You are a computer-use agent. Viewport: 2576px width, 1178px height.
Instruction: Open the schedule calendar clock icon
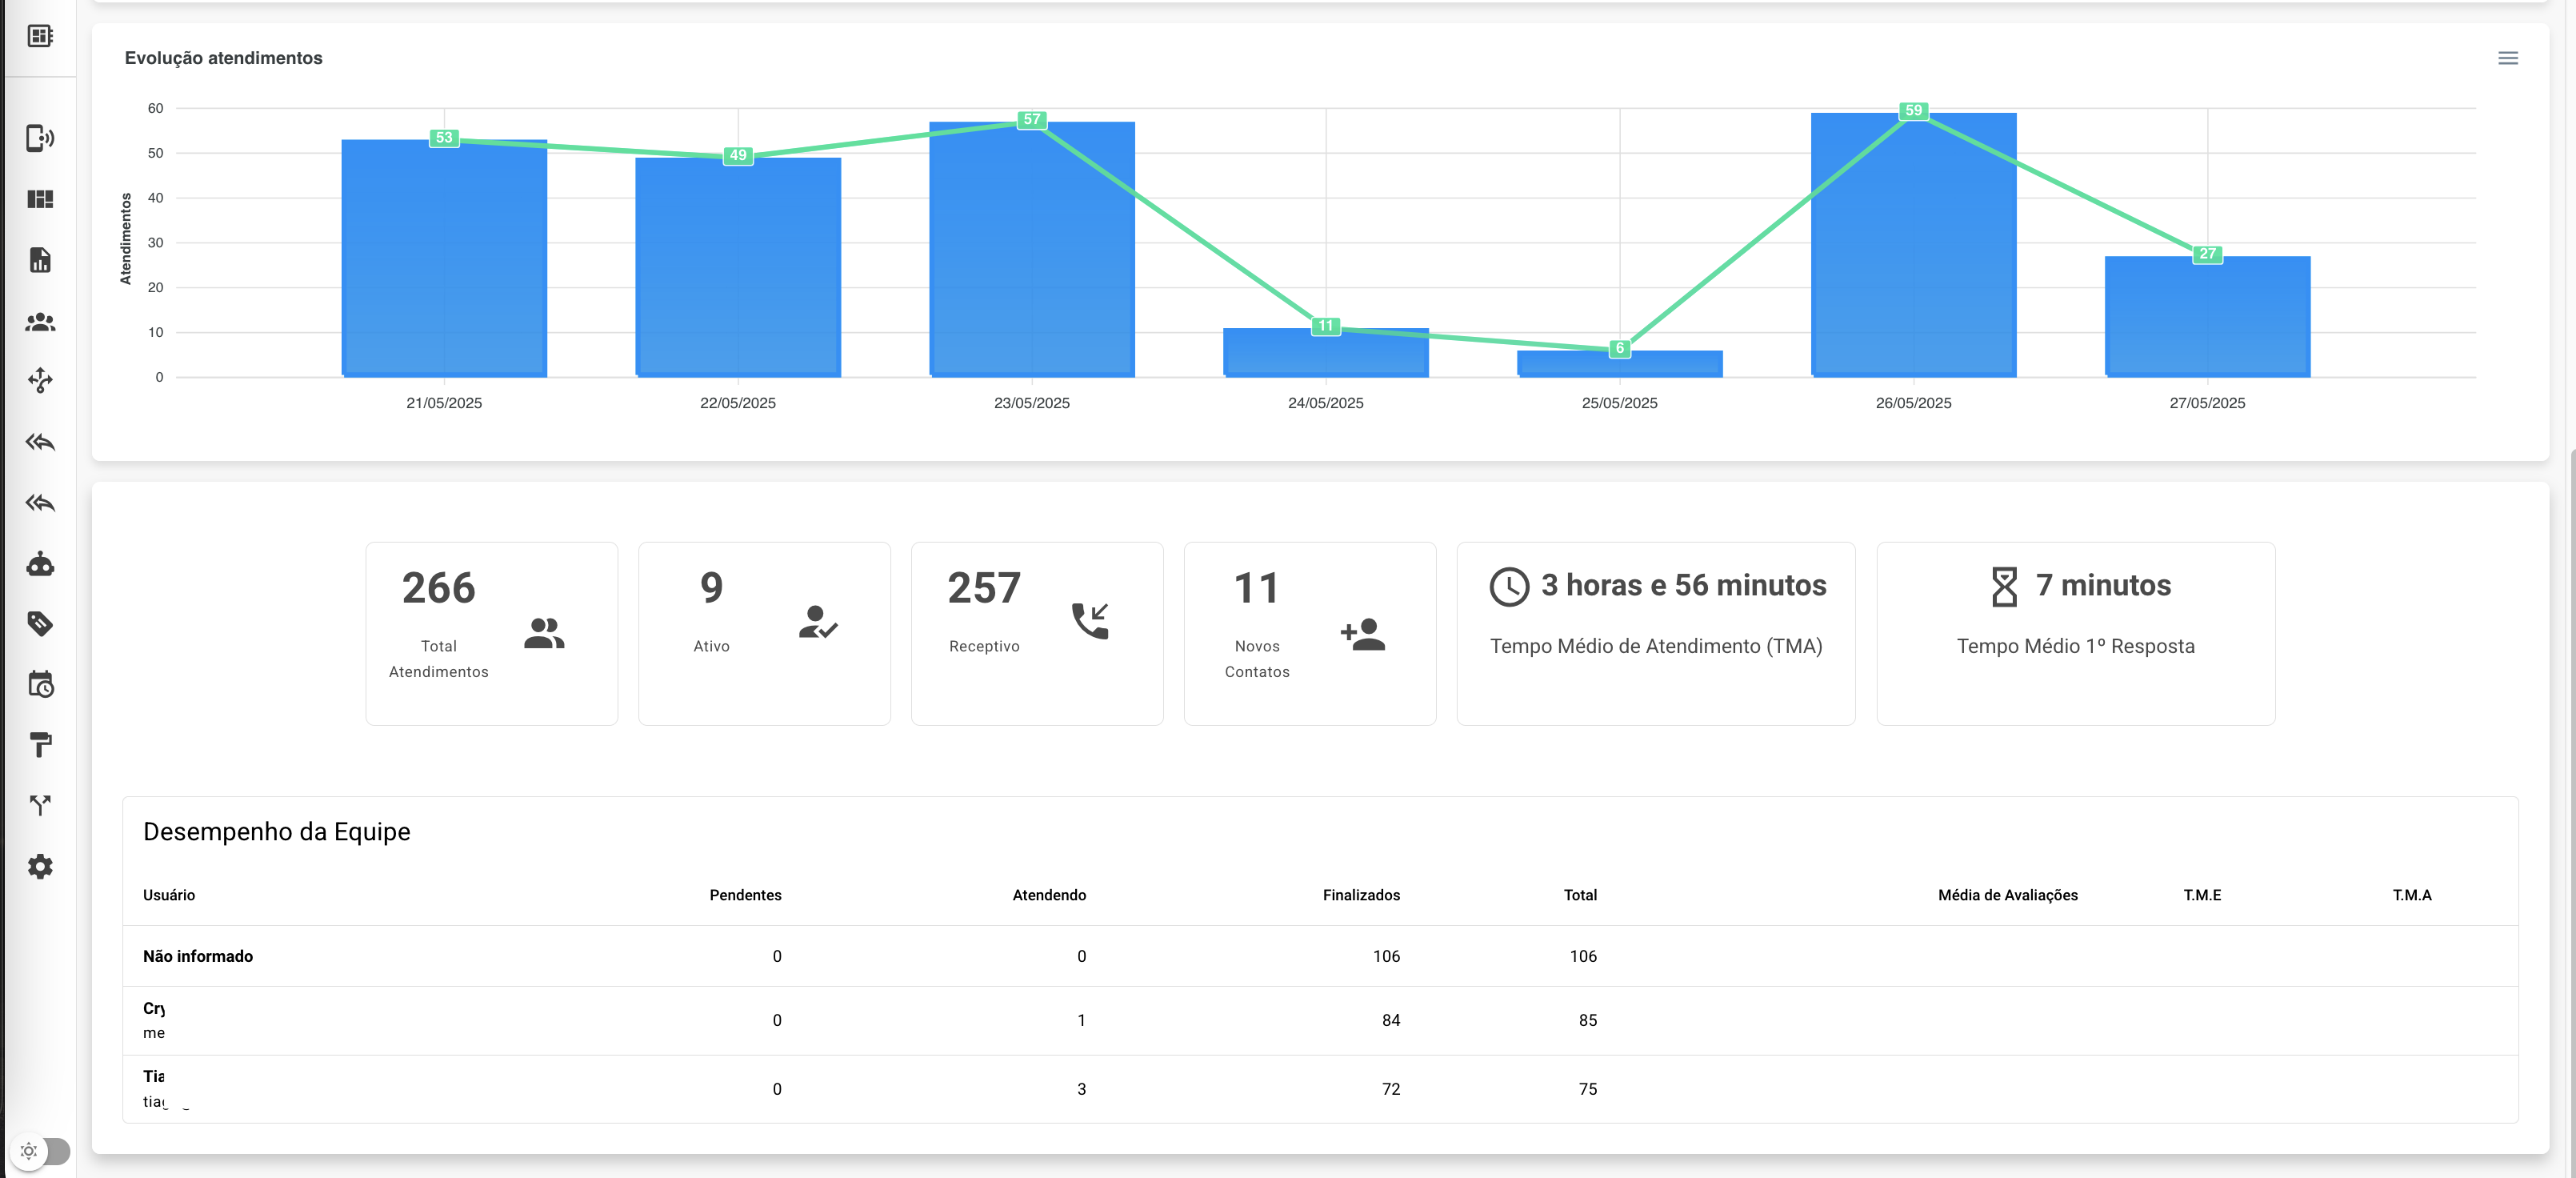(40, 685)
